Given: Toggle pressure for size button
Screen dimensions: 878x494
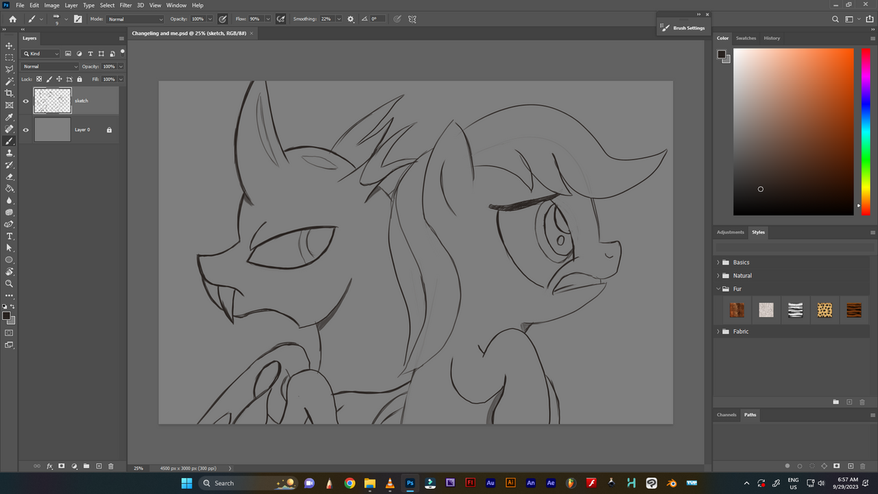Looking at the screenshot, I should point(397,19).
